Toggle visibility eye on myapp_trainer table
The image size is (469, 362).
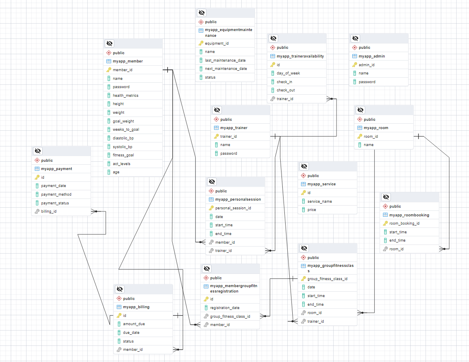(217, 110)
